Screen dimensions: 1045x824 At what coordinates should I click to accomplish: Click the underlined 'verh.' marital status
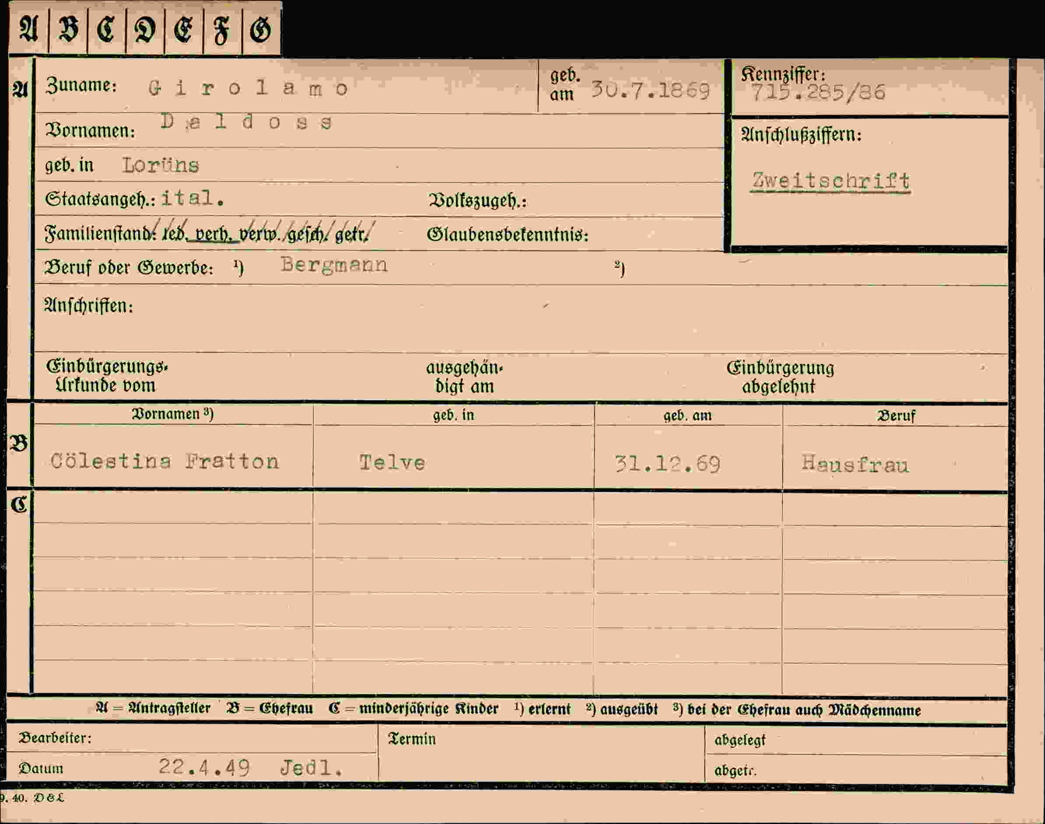[215, 234]
